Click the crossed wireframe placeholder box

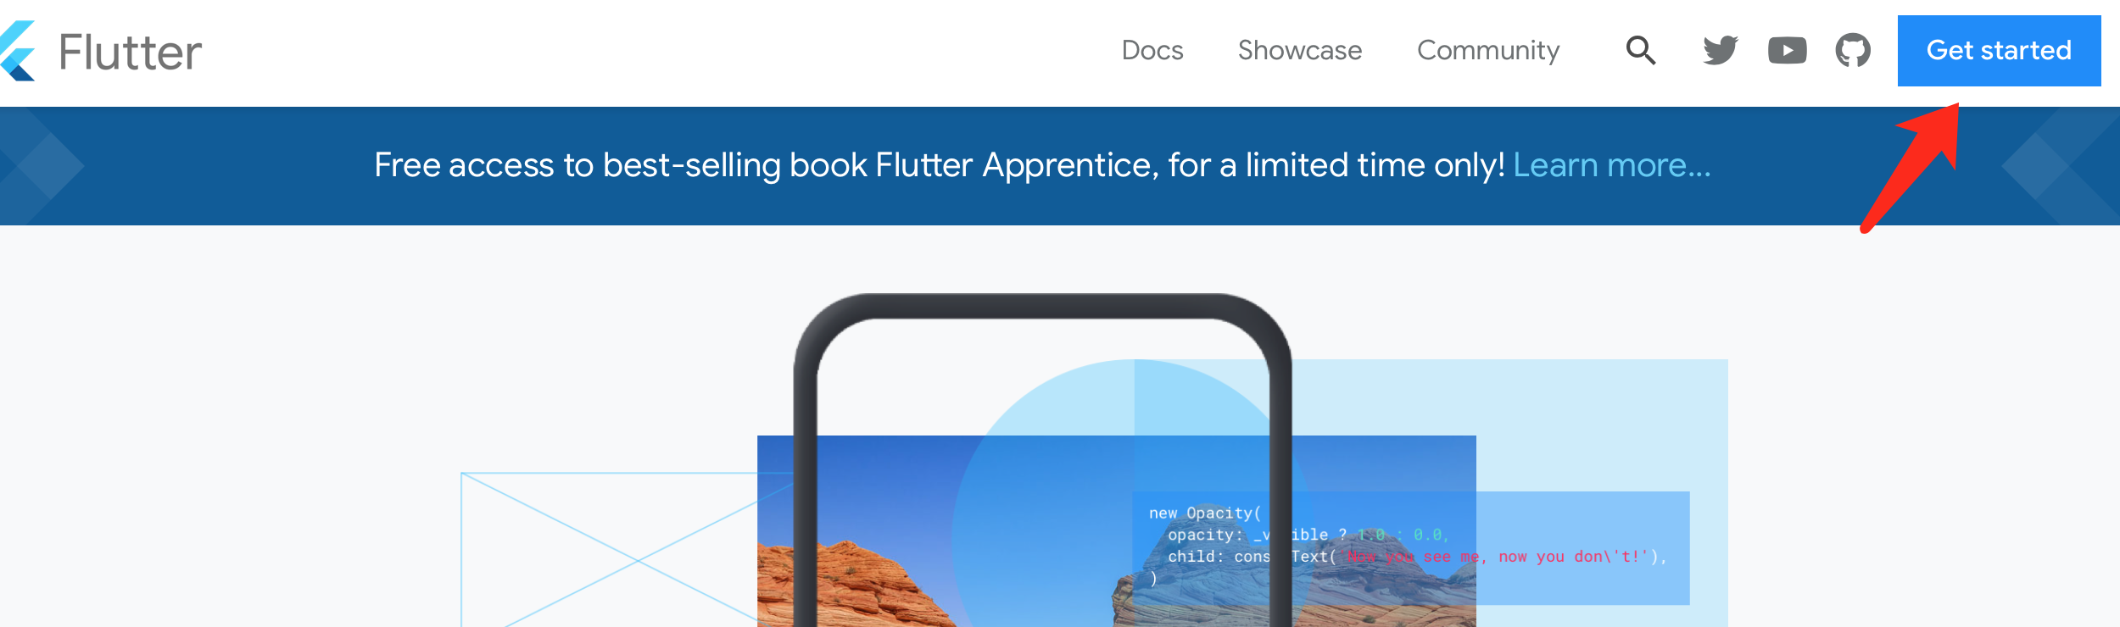pyautogui.click(x=626, y=549)
